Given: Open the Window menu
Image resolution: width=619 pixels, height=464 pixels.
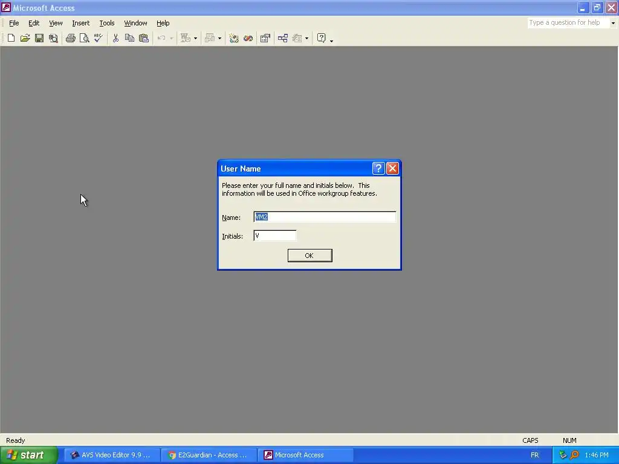Looking at the screenshot, I should (136, 23).
